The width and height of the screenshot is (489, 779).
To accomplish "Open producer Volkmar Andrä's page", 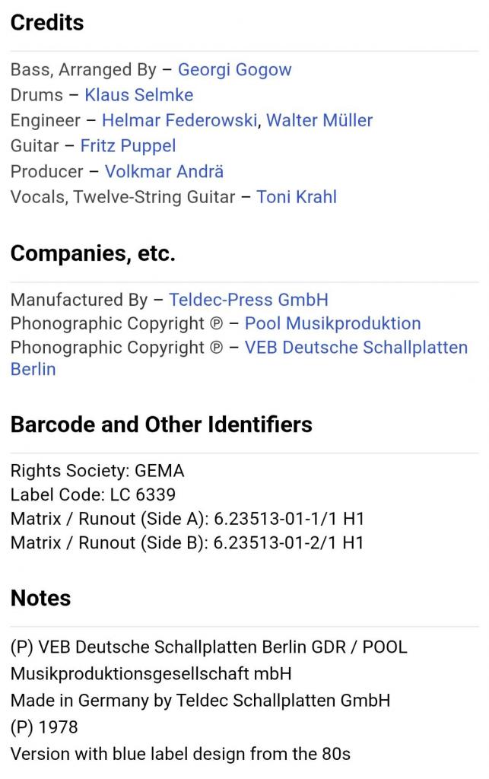I will pos(164,171).
